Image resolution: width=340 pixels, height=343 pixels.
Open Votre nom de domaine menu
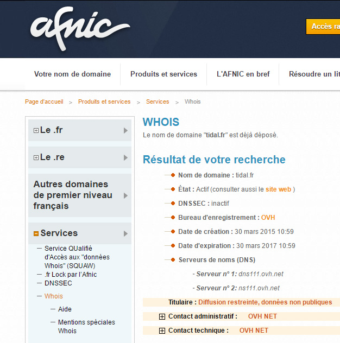pyautogui.click(x=72, y=74)
